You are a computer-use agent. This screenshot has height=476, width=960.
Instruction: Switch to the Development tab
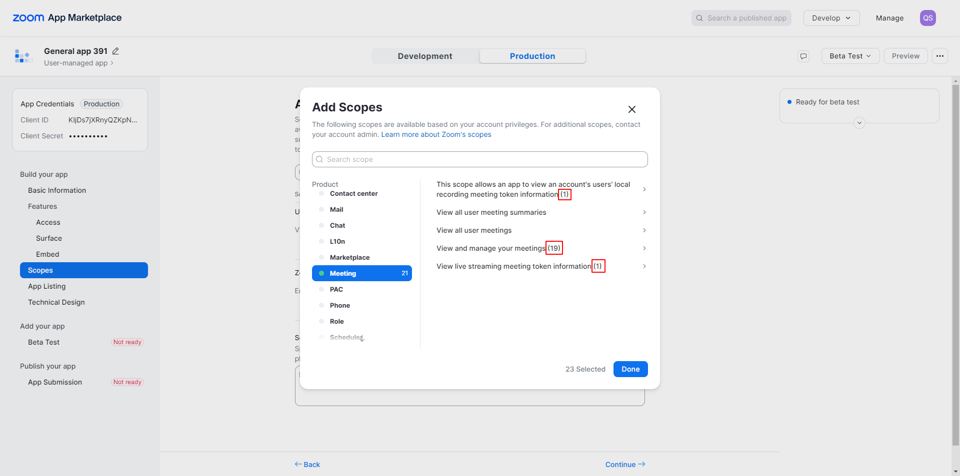[425, 56]
